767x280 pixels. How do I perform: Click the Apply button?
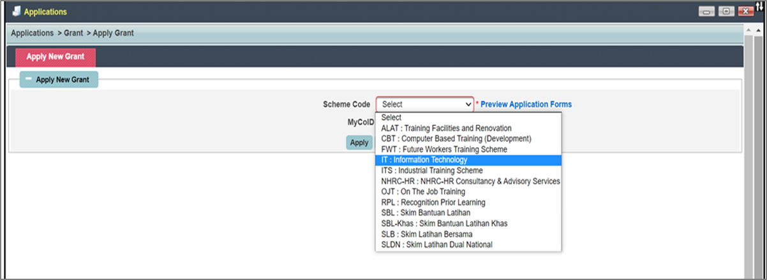click(359, 143)
